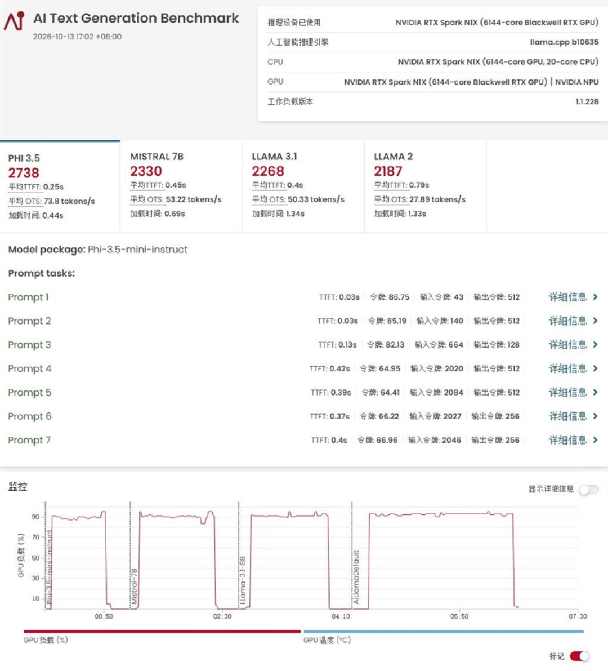This screenshot has width=608, height=671.
Task: Click the benchmark date 2026-10-13 17:02
Action: pos(77,37)
